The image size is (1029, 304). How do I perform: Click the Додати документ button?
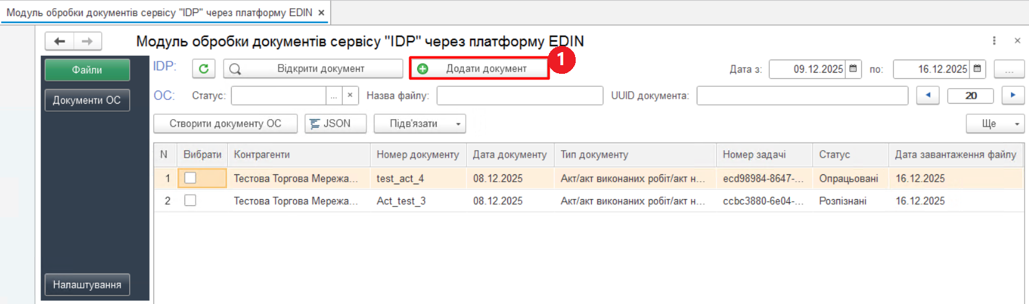pos(479,69)
